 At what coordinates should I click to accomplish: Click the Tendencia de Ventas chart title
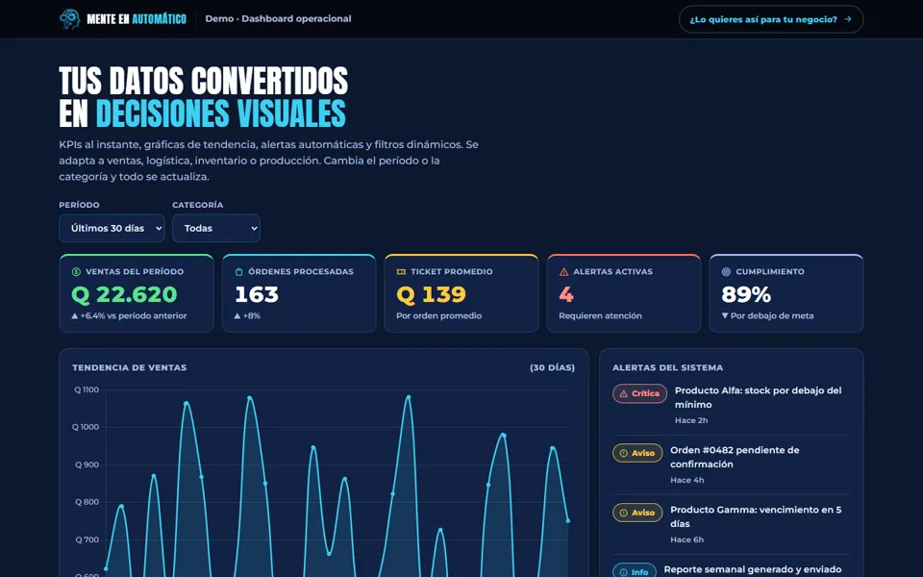point(130,367)
